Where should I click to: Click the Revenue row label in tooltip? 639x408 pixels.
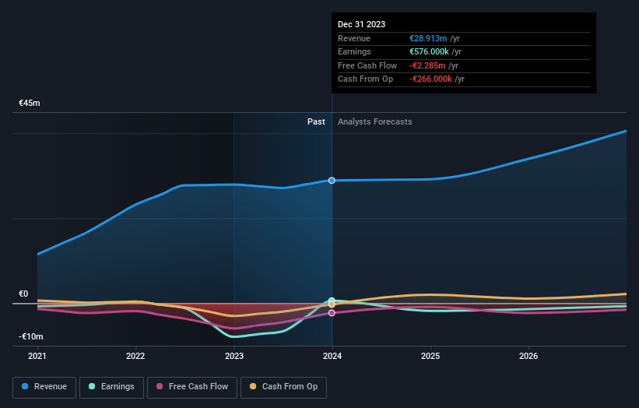coord(354,38)
